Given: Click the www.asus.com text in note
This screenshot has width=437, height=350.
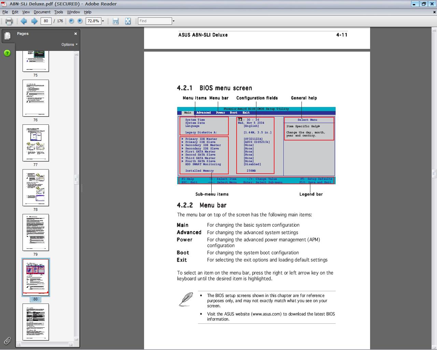Looking at the screenshot, I should pos(267,314).
